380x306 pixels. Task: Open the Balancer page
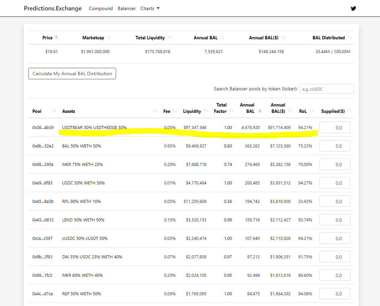click(127, 8)
